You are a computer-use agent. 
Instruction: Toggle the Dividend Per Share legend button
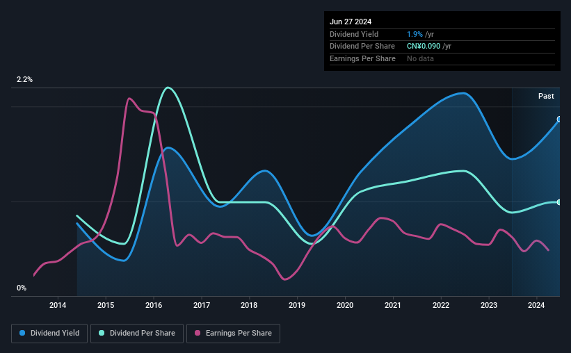(x=137, y=334)
